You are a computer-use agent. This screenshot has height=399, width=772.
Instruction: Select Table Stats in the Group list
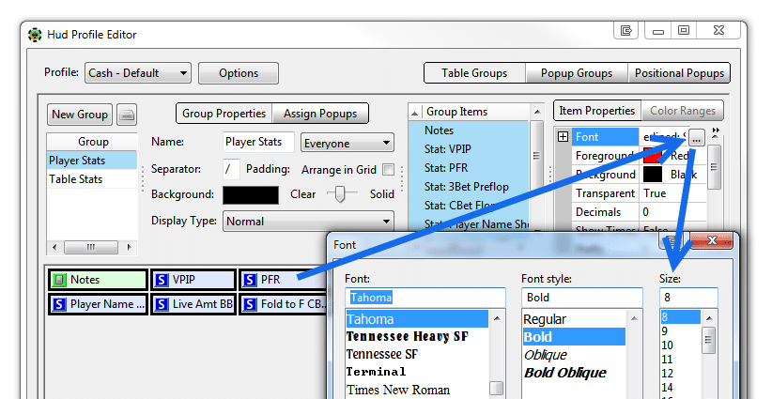(76, 179)
